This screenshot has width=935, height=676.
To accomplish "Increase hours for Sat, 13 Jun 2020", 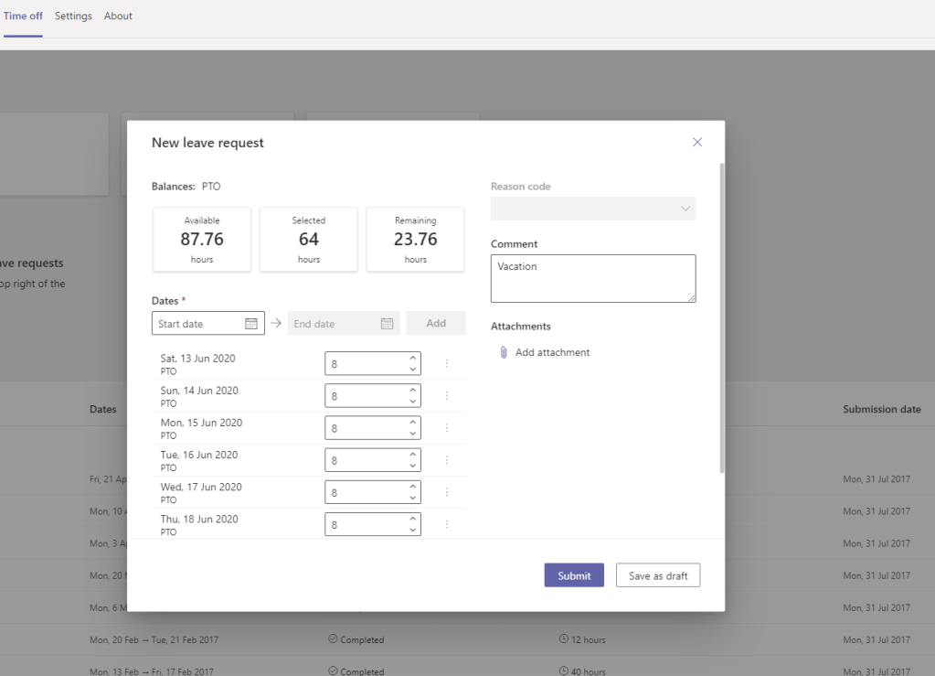I will point(413,359).
